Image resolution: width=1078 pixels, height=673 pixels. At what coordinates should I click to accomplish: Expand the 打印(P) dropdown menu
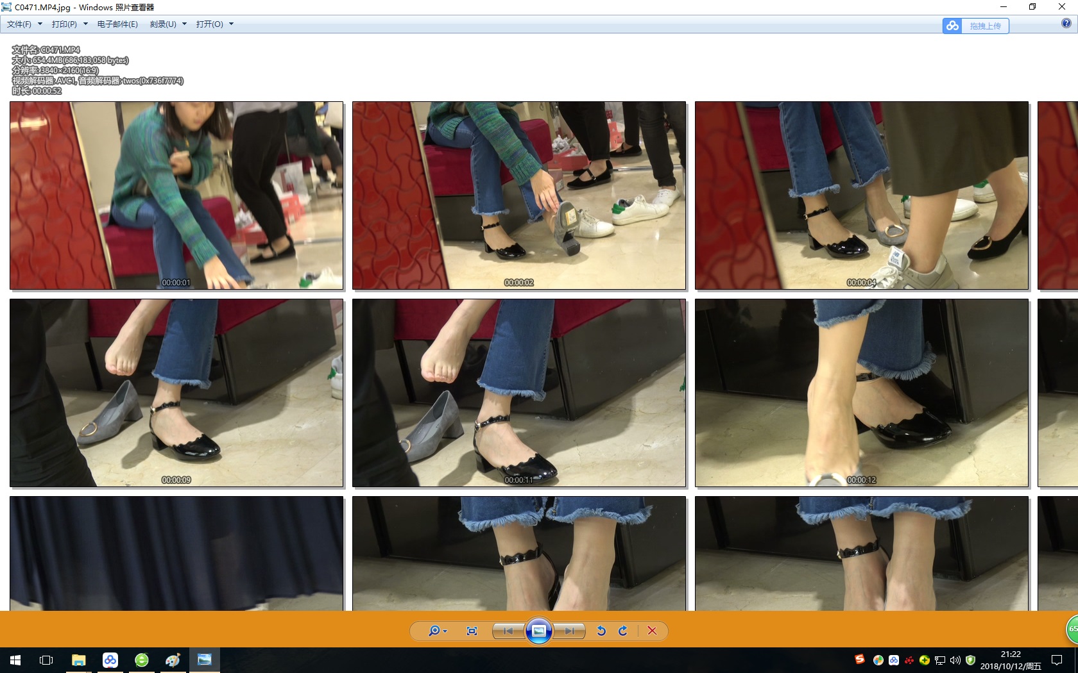(69, 24)
